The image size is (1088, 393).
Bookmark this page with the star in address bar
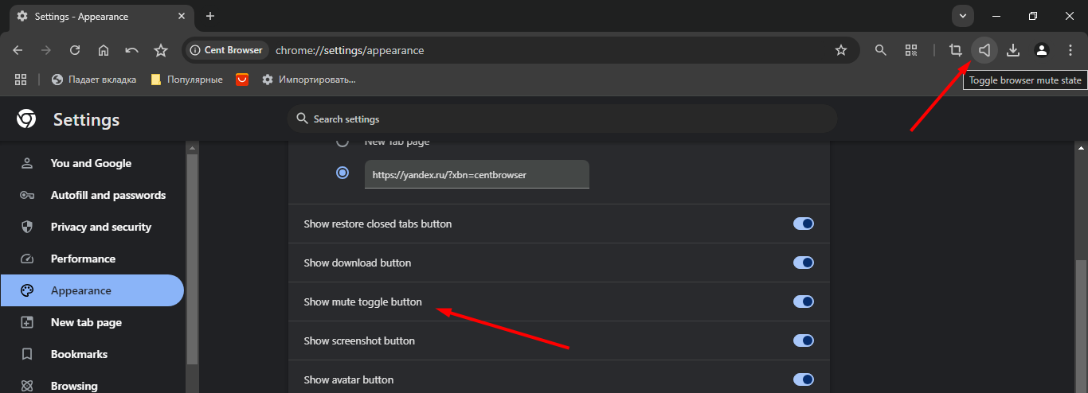click(841, 50)
